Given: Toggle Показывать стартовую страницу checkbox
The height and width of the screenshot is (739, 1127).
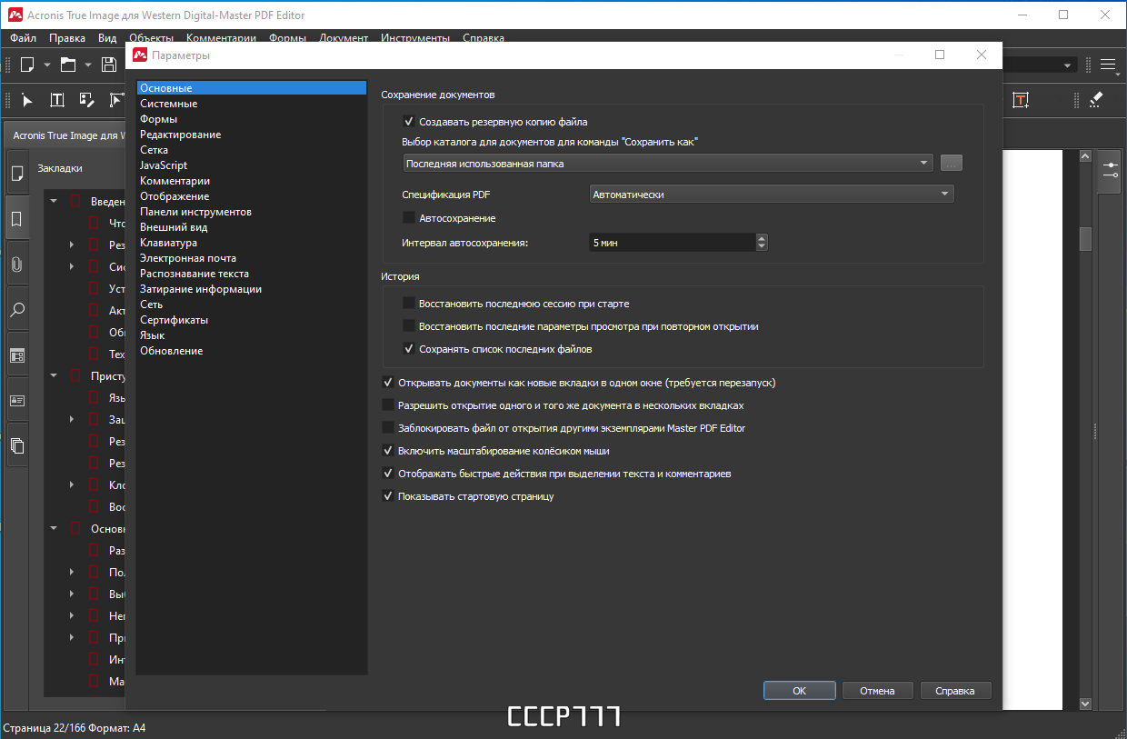Looking at the screenshot, I should coord(388,496).
